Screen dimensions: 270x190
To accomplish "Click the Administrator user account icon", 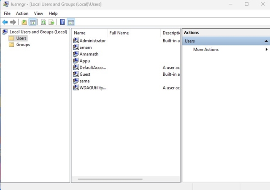I will point(76,41).
